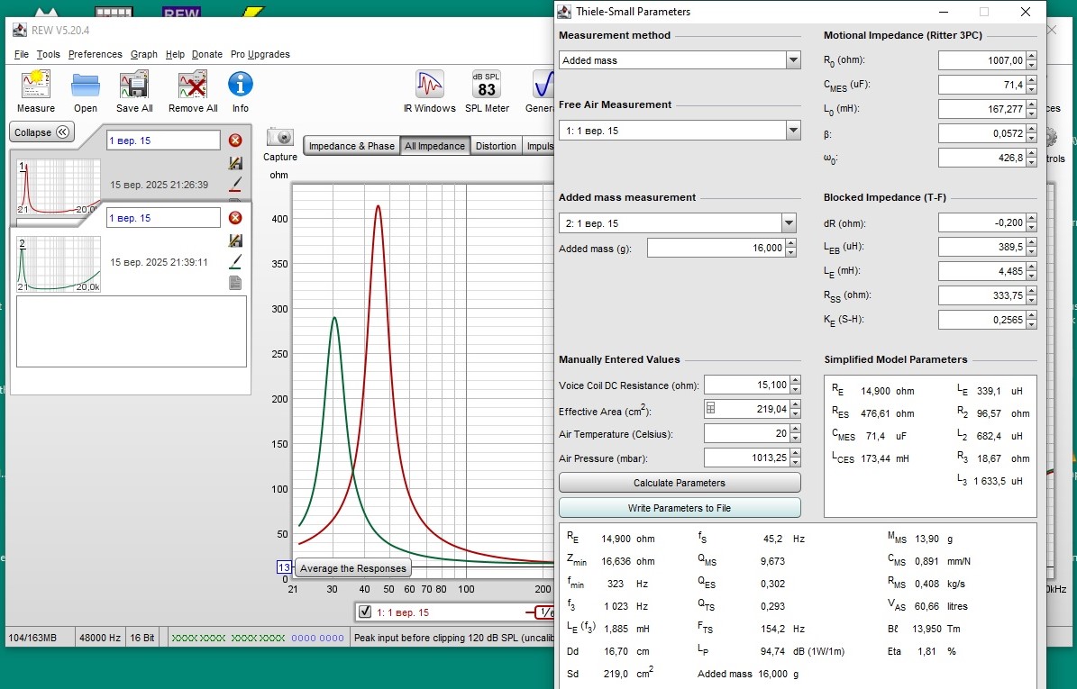Uncheck the '1: 1 вер. 15' trace checkbox

point(365,612)
